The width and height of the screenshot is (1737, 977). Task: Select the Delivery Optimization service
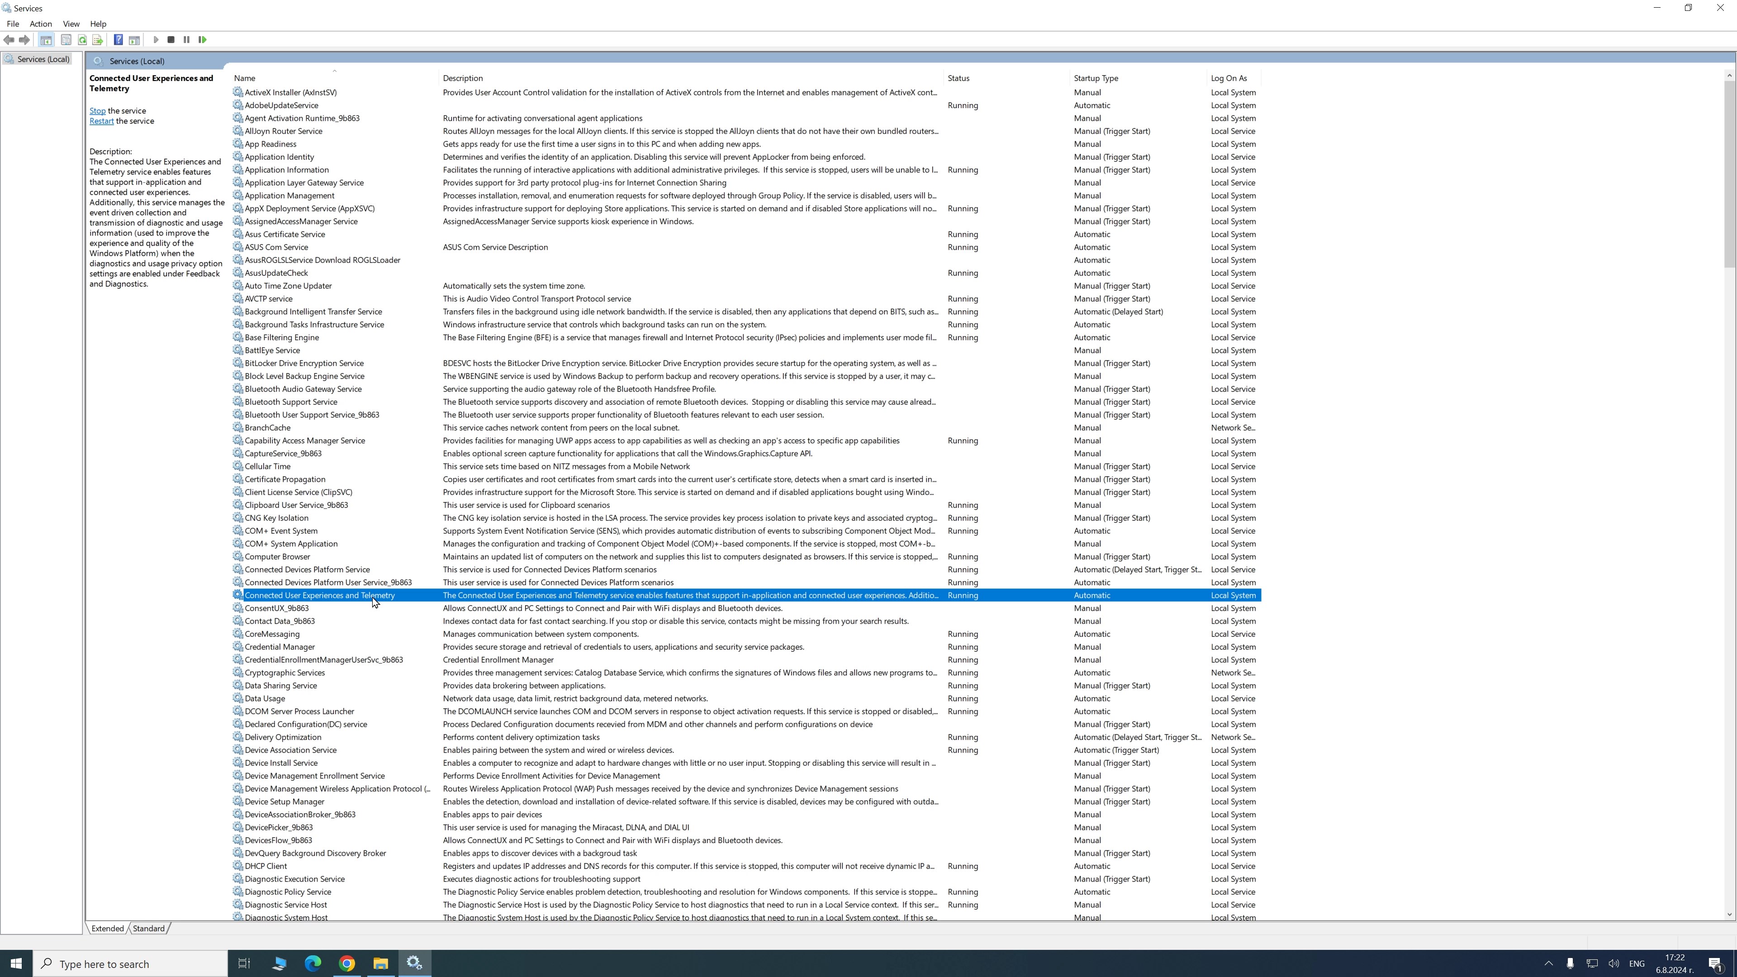click(x=746, y=737)
